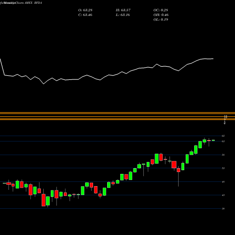Select the 53 price axis label
The width and height of the screenshot is (235, 235).
point(223,168)
